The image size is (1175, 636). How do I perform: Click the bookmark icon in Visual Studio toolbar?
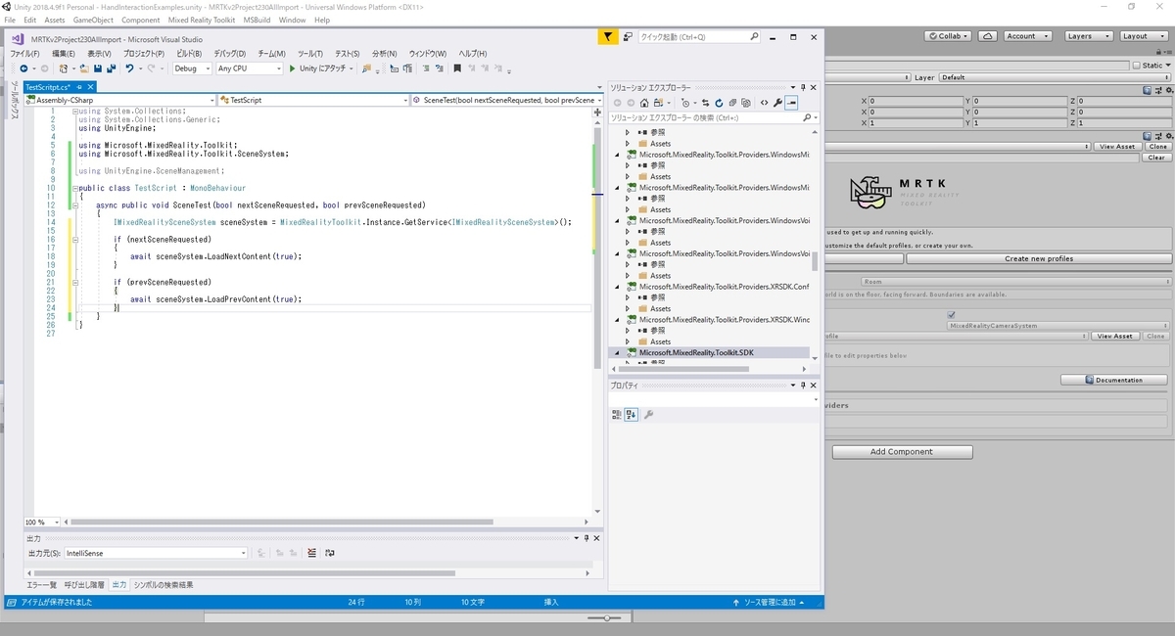457,68
